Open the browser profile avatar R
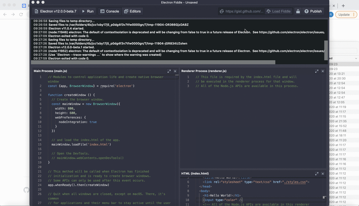 332,14
